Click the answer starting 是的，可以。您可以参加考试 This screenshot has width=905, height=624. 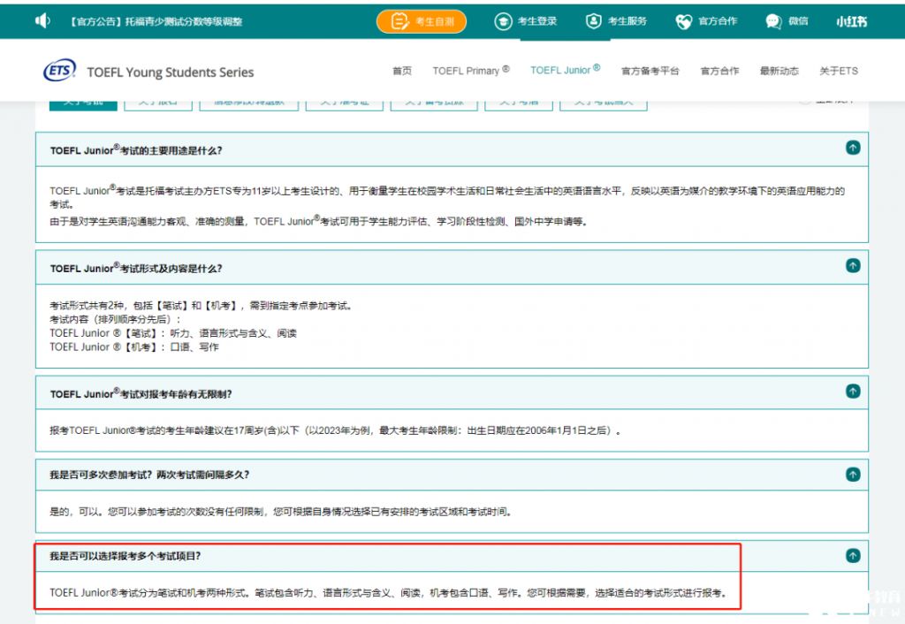pos(281,512)
